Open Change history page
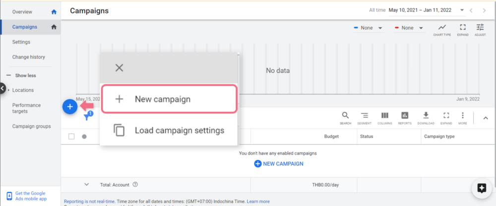Image resolution: width=496 pixels, height=206 pixels. [x=28, y=57]
